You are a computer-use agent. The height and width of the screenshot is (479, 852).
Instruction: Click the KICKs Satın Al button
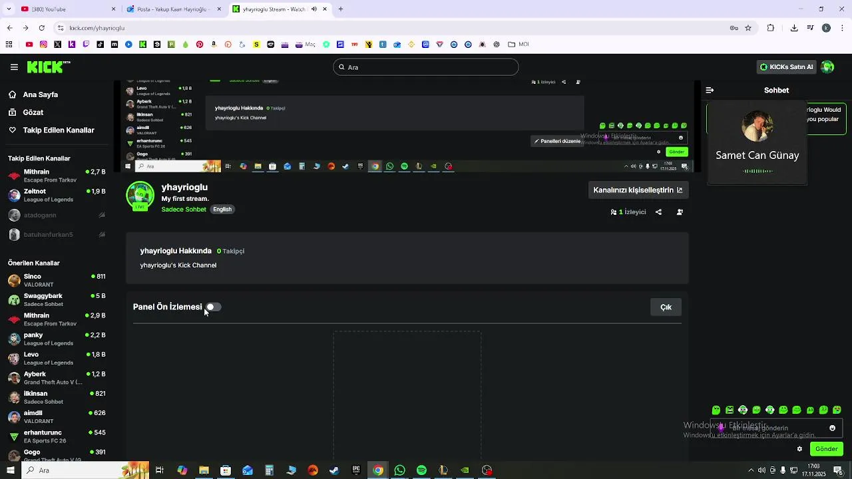787,67
